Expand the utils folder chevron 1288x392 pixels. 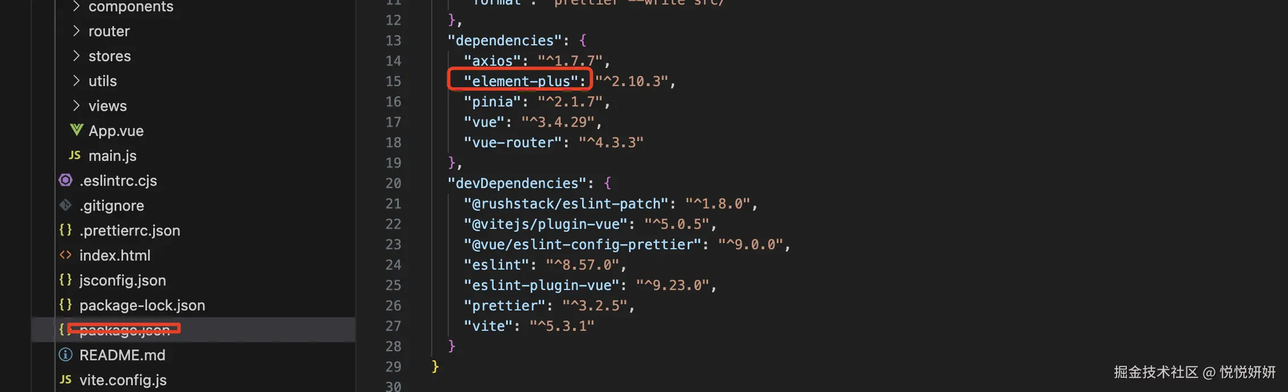tap(76, 80)
